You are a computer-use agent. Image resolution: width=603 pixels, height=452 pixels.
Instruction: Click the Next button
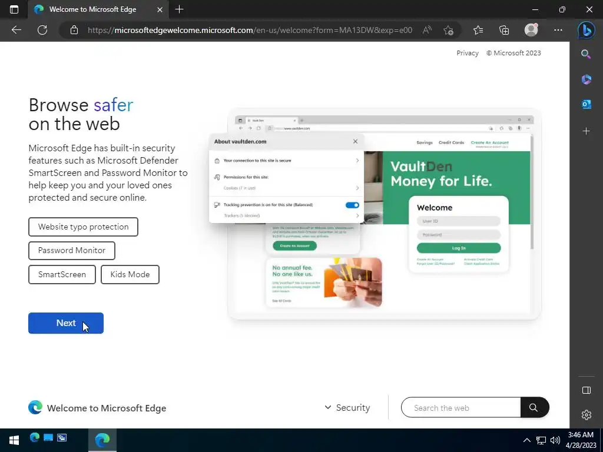[66, 323]
